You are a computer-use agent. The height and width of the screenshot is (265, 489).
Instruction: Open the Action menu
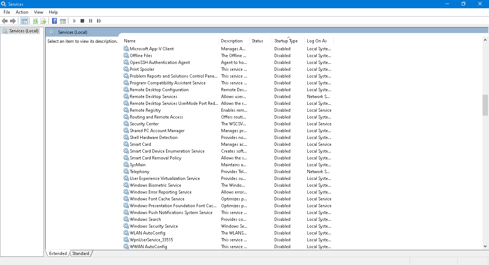click(22, 12)
